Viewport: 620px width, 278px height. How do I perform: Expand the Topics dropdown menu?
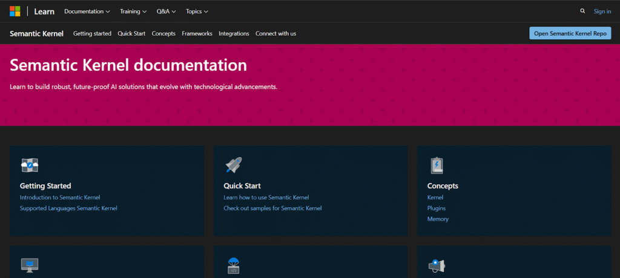[197, 11]
